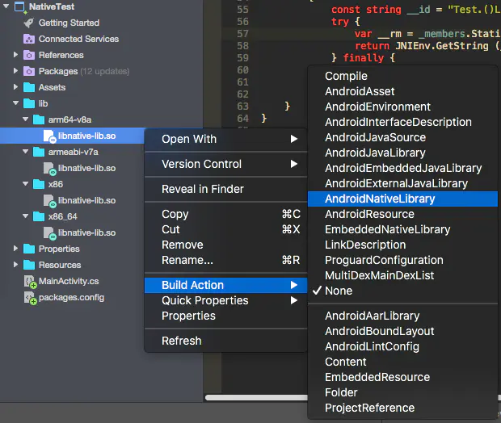This screenshot has width=501, height=423.
Task: Set build action to AndroidInterfaceDescription
Action: (x=402, y=122)
